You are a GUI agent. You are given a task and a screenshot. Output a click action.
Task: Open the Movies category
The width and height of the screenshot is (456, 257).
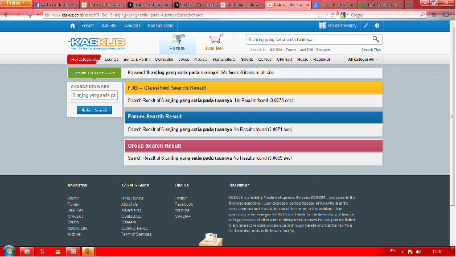click(200, 59)
